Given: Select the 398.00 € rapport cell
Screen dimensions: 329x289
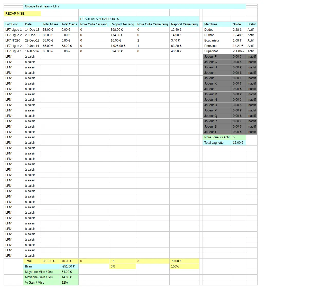Looking at the screenshot, I should click(122, 30).
